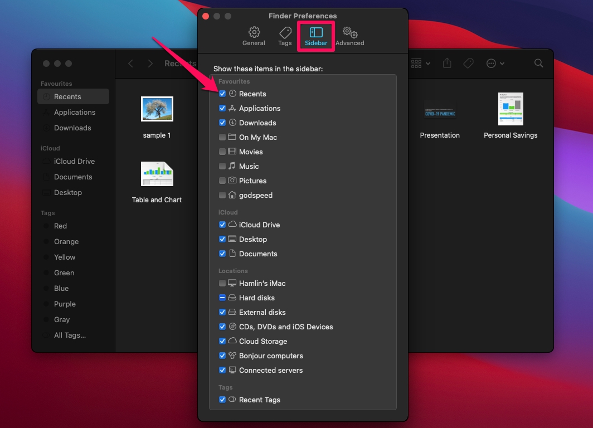Click the ellipsis More actions icon in toolbar
The height and width of the screenshot is (428, 593).
click(492, 63)
